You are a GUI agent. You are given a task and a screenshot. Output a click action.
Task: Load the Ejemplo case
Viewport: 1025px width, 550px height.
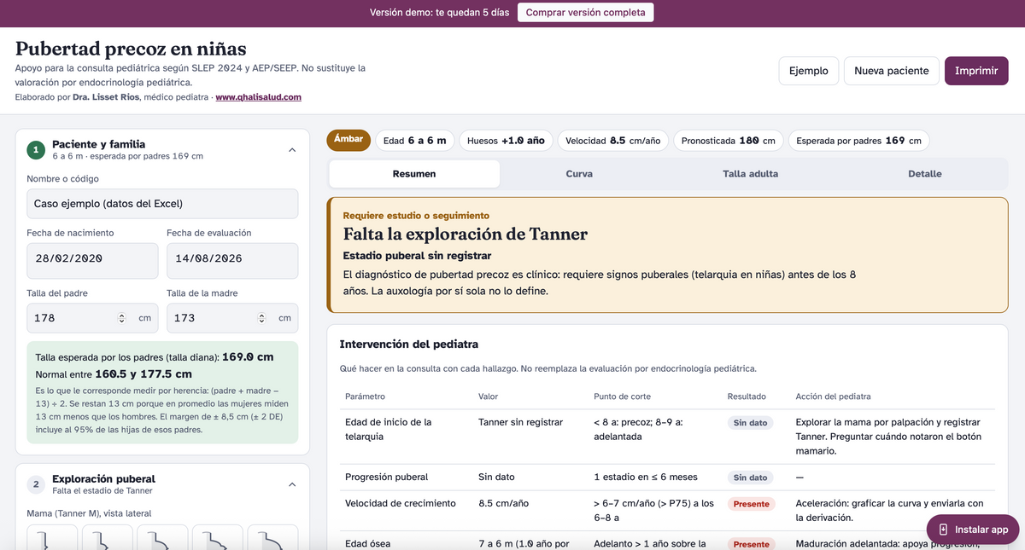(808, 71)
